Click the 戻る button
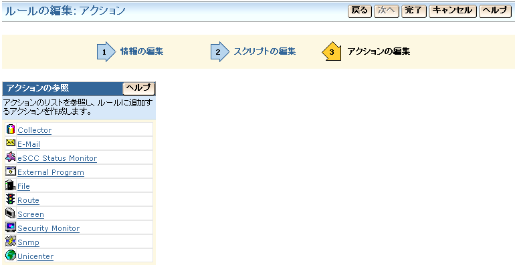Screen dimensions: 515x273 (360, 11)
